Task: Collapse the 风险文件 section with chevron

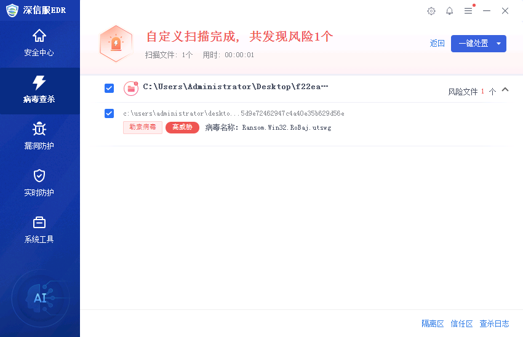Action: 505,89
